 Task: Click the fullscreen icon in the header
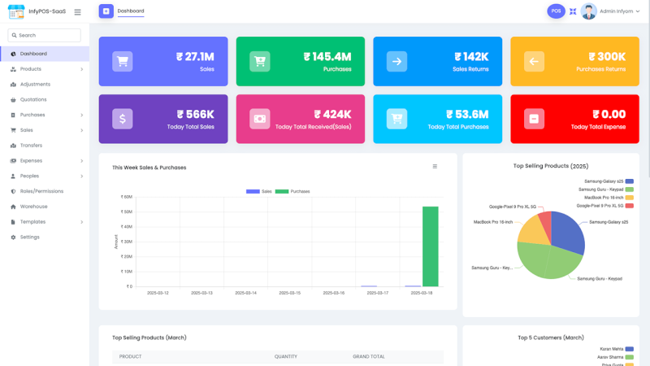[573, 11]
